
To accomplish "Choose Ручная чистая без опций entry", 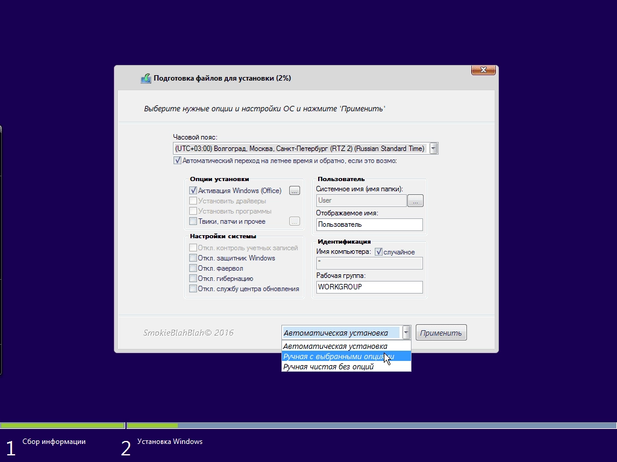I will pyautogui.click(x=346, y=366).
